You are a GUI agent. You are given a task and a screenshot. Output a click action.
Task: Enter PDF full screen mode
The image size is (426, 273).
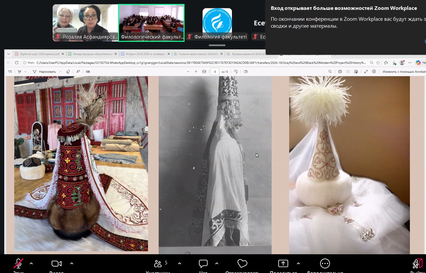click(x=366, y=71)
